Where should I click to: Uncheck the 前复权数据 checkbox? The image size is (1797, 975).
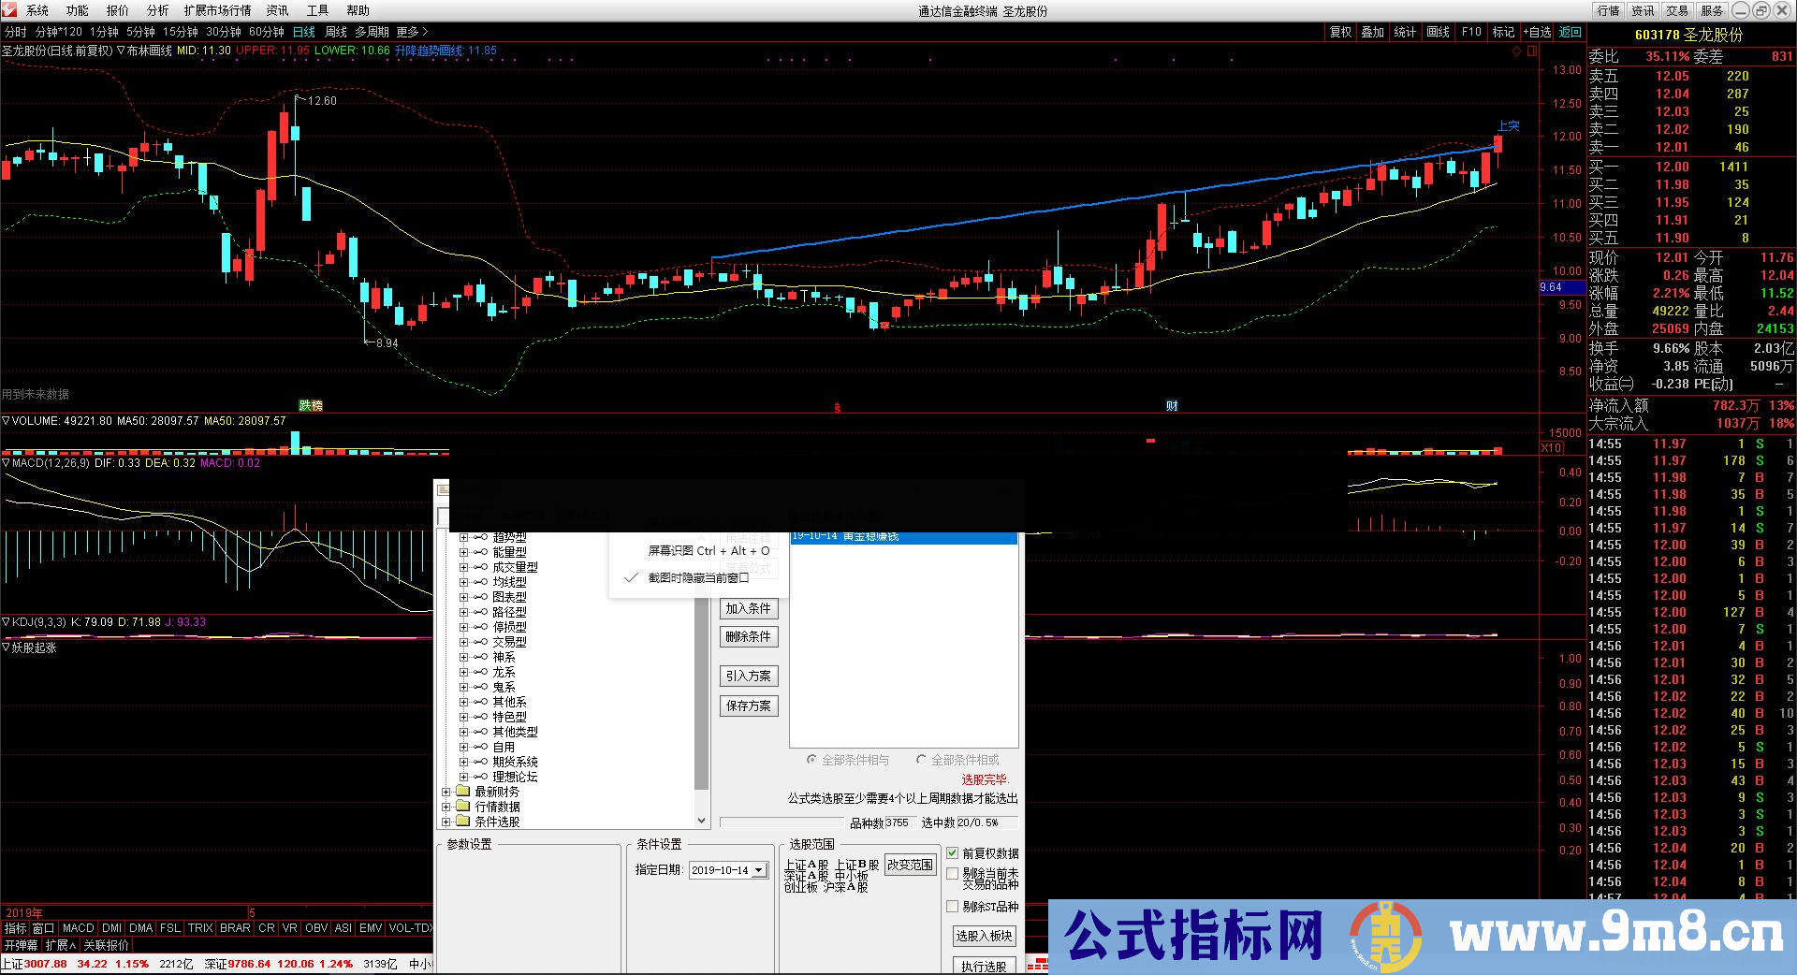tap(953, 854)
